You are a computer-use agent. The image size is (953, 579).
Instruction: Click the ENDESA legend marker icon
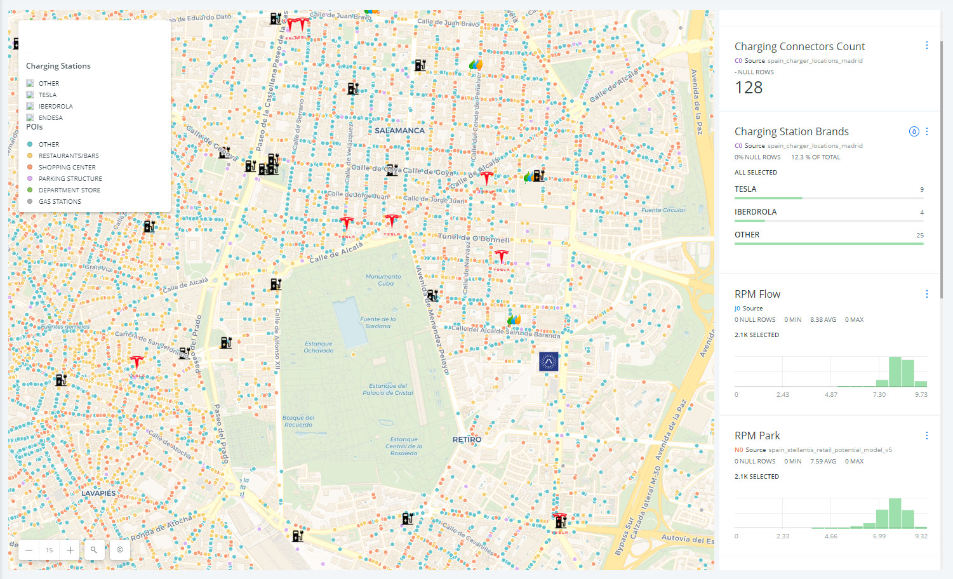(29, 117)
